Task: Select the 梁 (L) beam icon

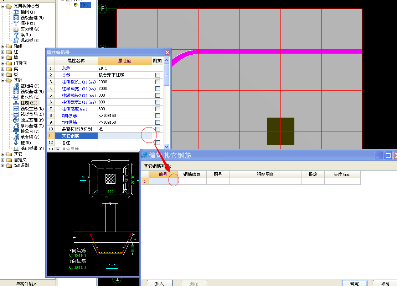Action: pos(16,35)
